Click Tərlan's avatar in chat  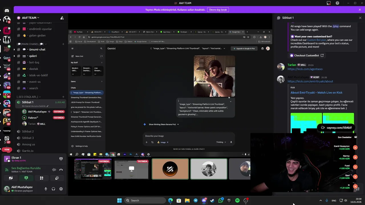click(281, 67)
